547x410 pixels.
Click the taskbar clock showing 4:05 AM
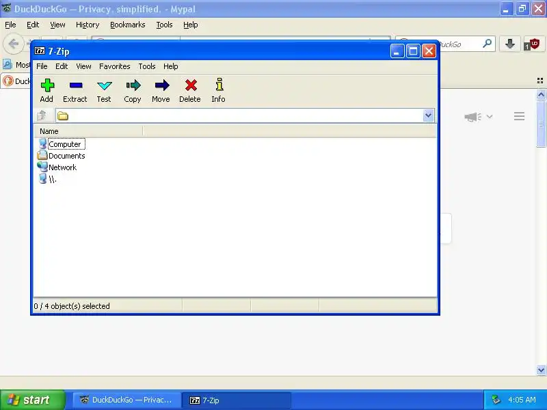point(522,400)
